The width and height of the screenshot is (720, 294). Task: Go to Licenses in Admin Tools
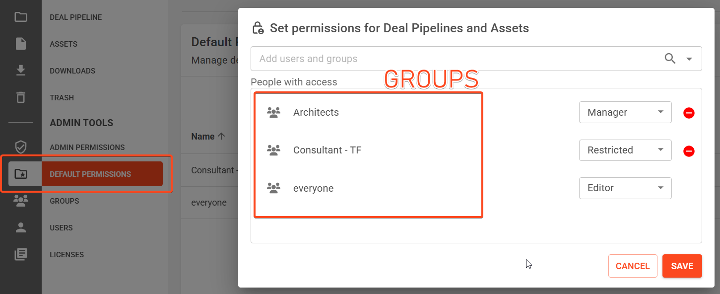[66, 255]
